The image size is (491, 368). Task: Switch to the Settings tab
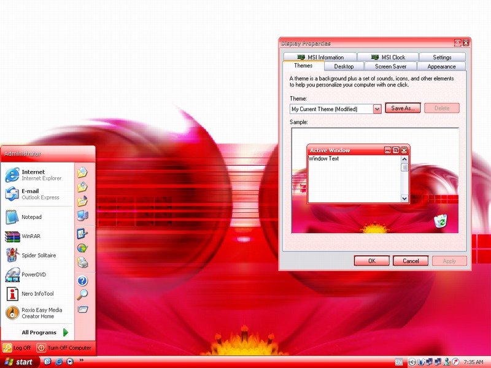(x=442, y=57)
